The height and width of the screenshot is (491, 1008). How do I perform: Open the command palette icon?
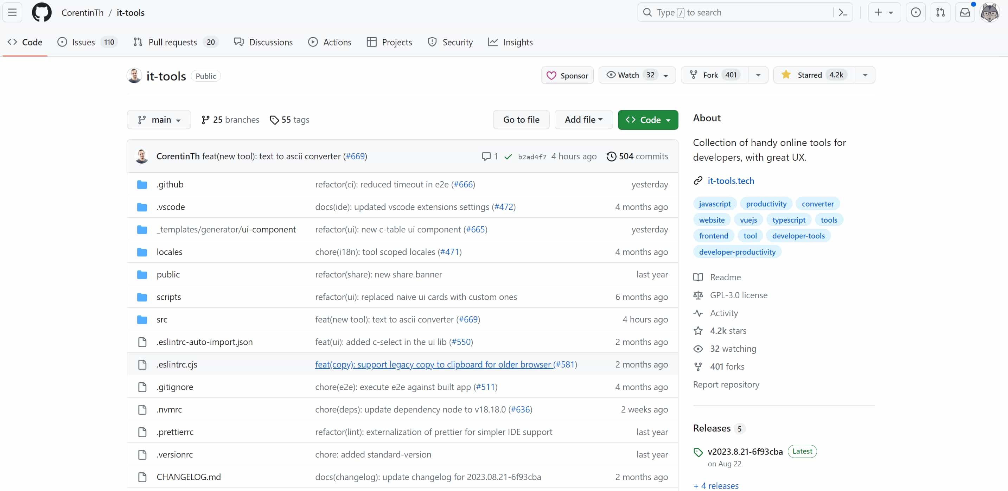843,13
